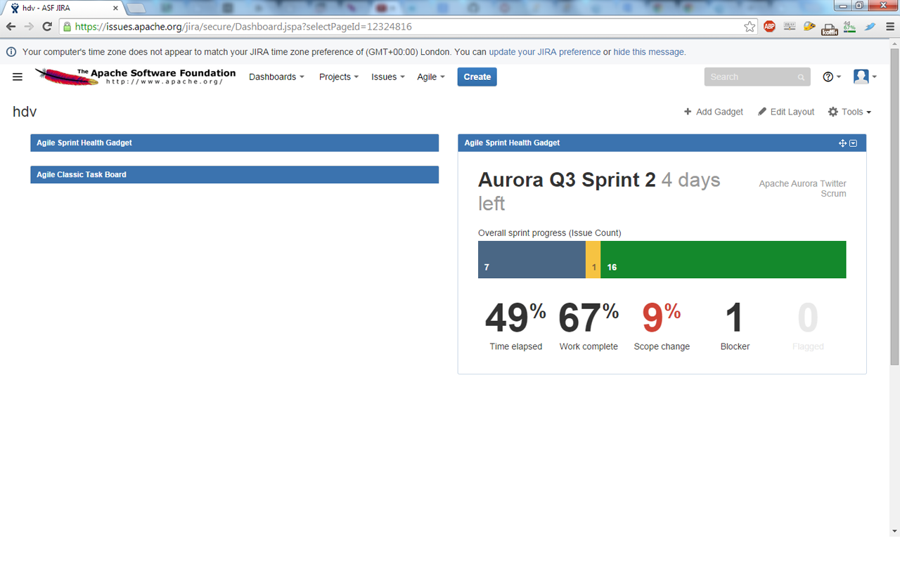Click the move gadget cross-arrows icon
This screenshot has height=562, width=900.
tap(842, 143)
